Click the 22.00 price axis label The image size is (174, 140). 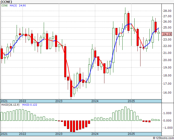(167, 46)
